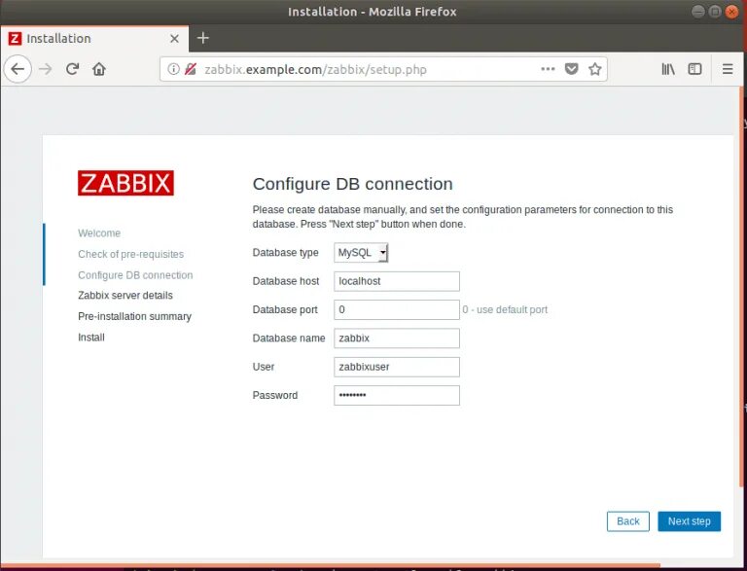The image size is (747, 571).
Task: Open the Database type dropdown
Action: point(361,253)
